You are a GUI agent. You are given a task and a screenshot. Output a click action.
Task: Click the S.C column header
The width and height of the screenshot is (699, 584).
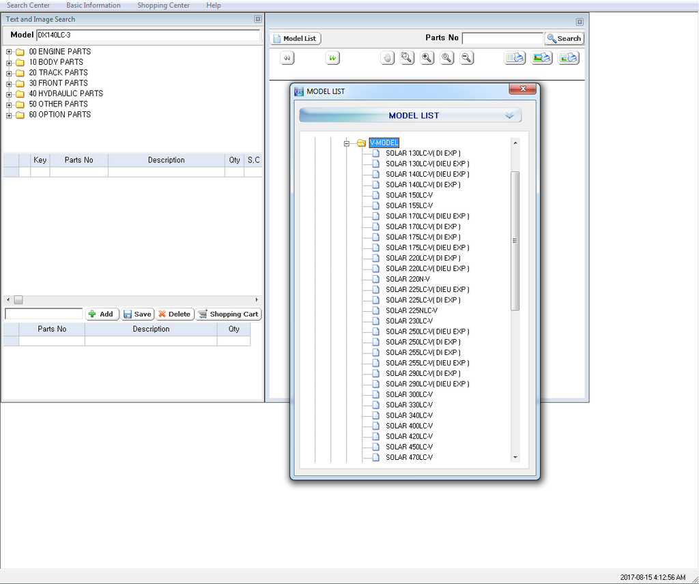tap(253, 160)
